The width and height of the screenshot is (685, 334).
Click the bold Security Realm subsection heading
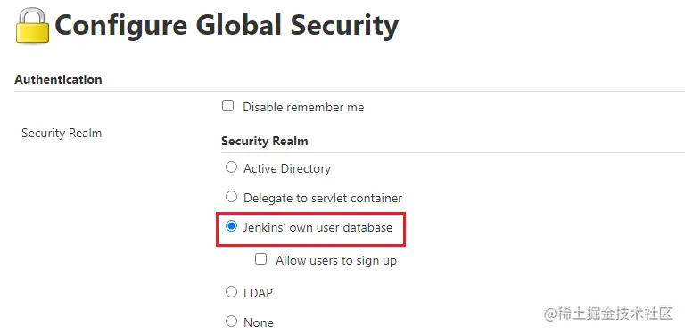(x=265, y=142)
